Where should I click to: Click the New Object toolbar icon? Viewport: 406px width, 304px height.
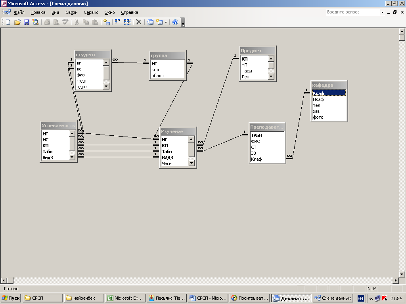pyautogui.click(x=159, y=22)
